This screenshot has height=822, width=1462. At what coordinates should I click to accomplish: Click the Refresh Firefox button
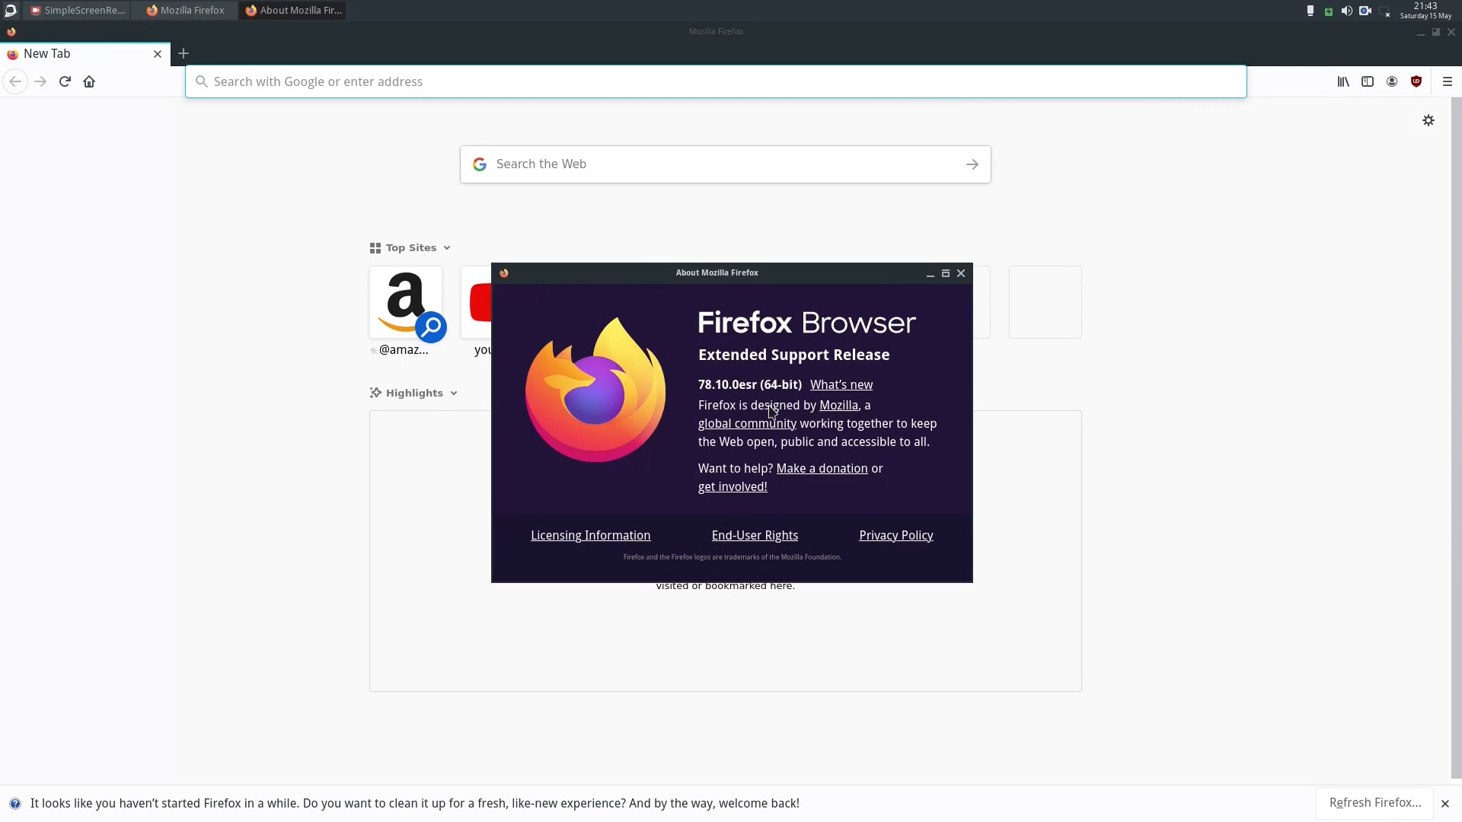1374,802
